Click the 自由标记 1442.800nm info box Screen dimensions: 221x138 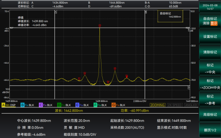coord(170,16)
